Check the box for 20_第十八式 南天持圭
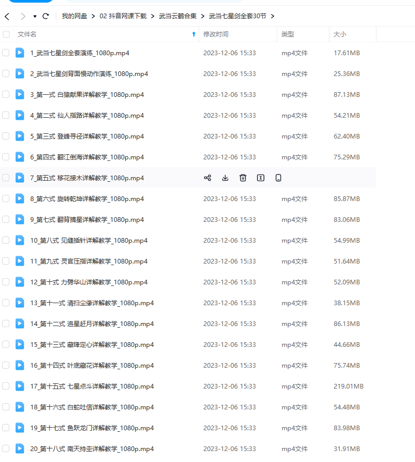 pos(6,448)
